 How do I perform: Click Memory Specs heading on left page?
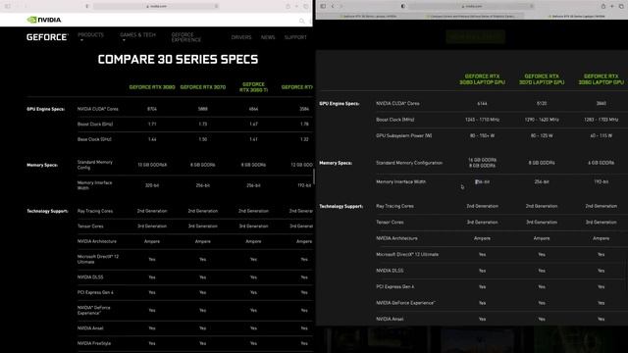(x=42, y=165)
